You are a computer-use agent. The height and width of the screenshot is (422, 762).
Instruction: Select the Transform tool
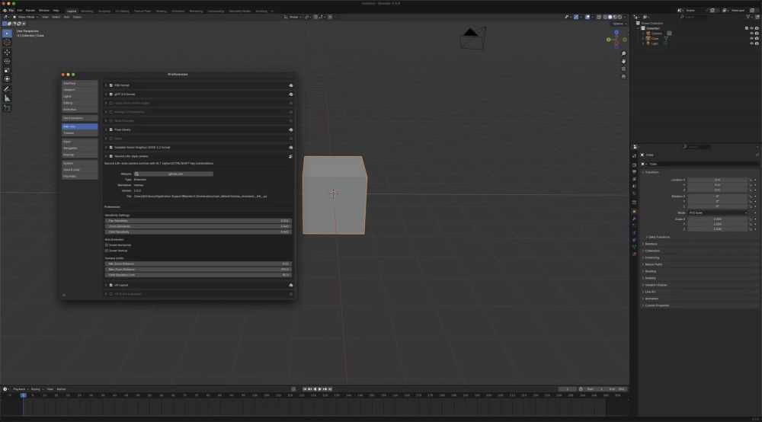[7, 78]
